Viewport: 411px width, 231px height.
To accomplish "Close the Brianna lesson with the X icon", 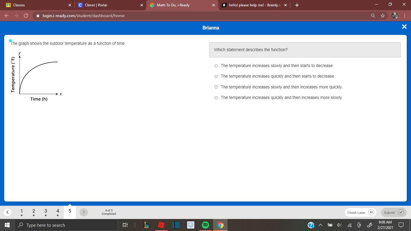I will coord(404,27).
